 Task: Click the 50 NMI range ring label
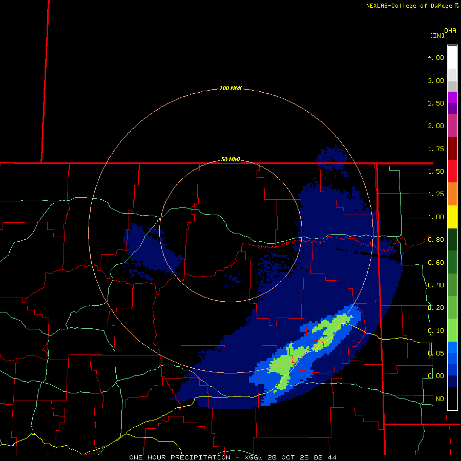pyautogui.click(x=230, y=160)
